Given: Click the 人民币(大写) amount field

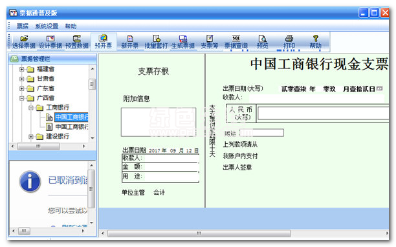Looking at the screenshot, I should [323, 113].
